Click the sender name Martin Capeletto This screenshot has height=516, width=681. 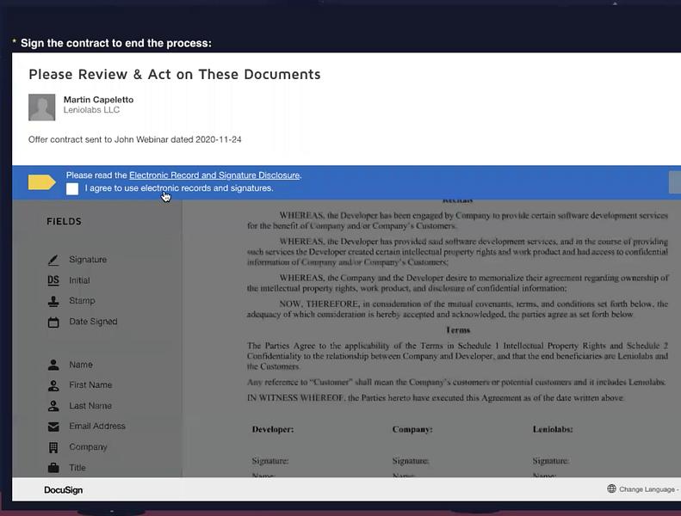(x=99, y=100)
